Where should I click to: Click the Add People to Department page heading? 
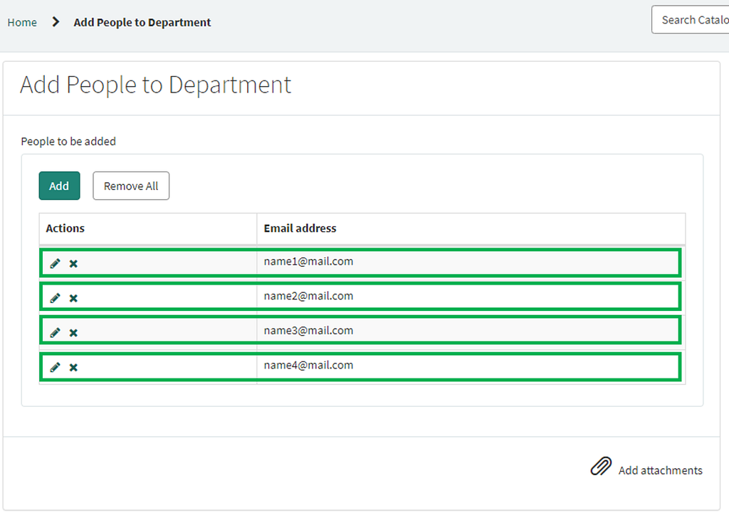click(156, 85)
